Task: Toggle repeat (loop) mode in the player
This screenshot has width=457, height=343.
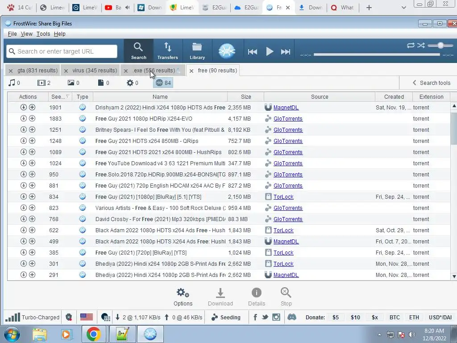Action: 411,45
